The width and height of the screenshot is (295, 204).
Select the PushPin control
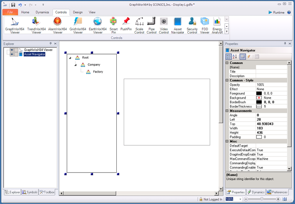(126, 25)
